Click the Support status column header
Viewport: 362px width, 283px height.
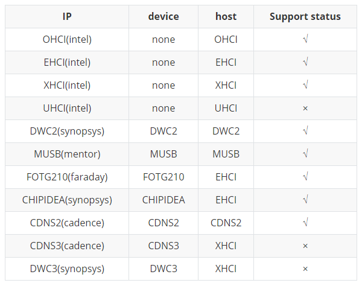[305, 16]
